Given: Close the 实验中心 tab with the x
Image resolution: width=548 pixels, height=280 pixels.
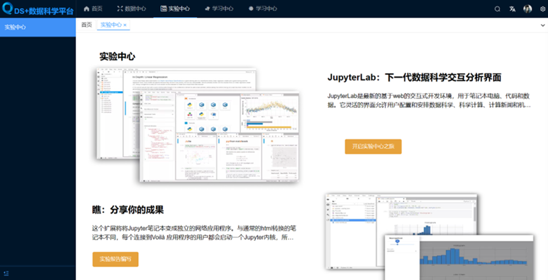Looking at the screenshot, I should 125,25.
